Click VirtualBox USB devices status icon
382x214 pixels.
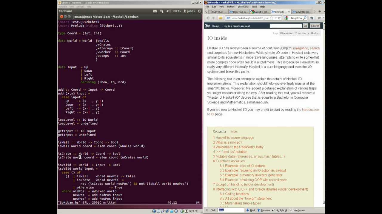[163, 211]
